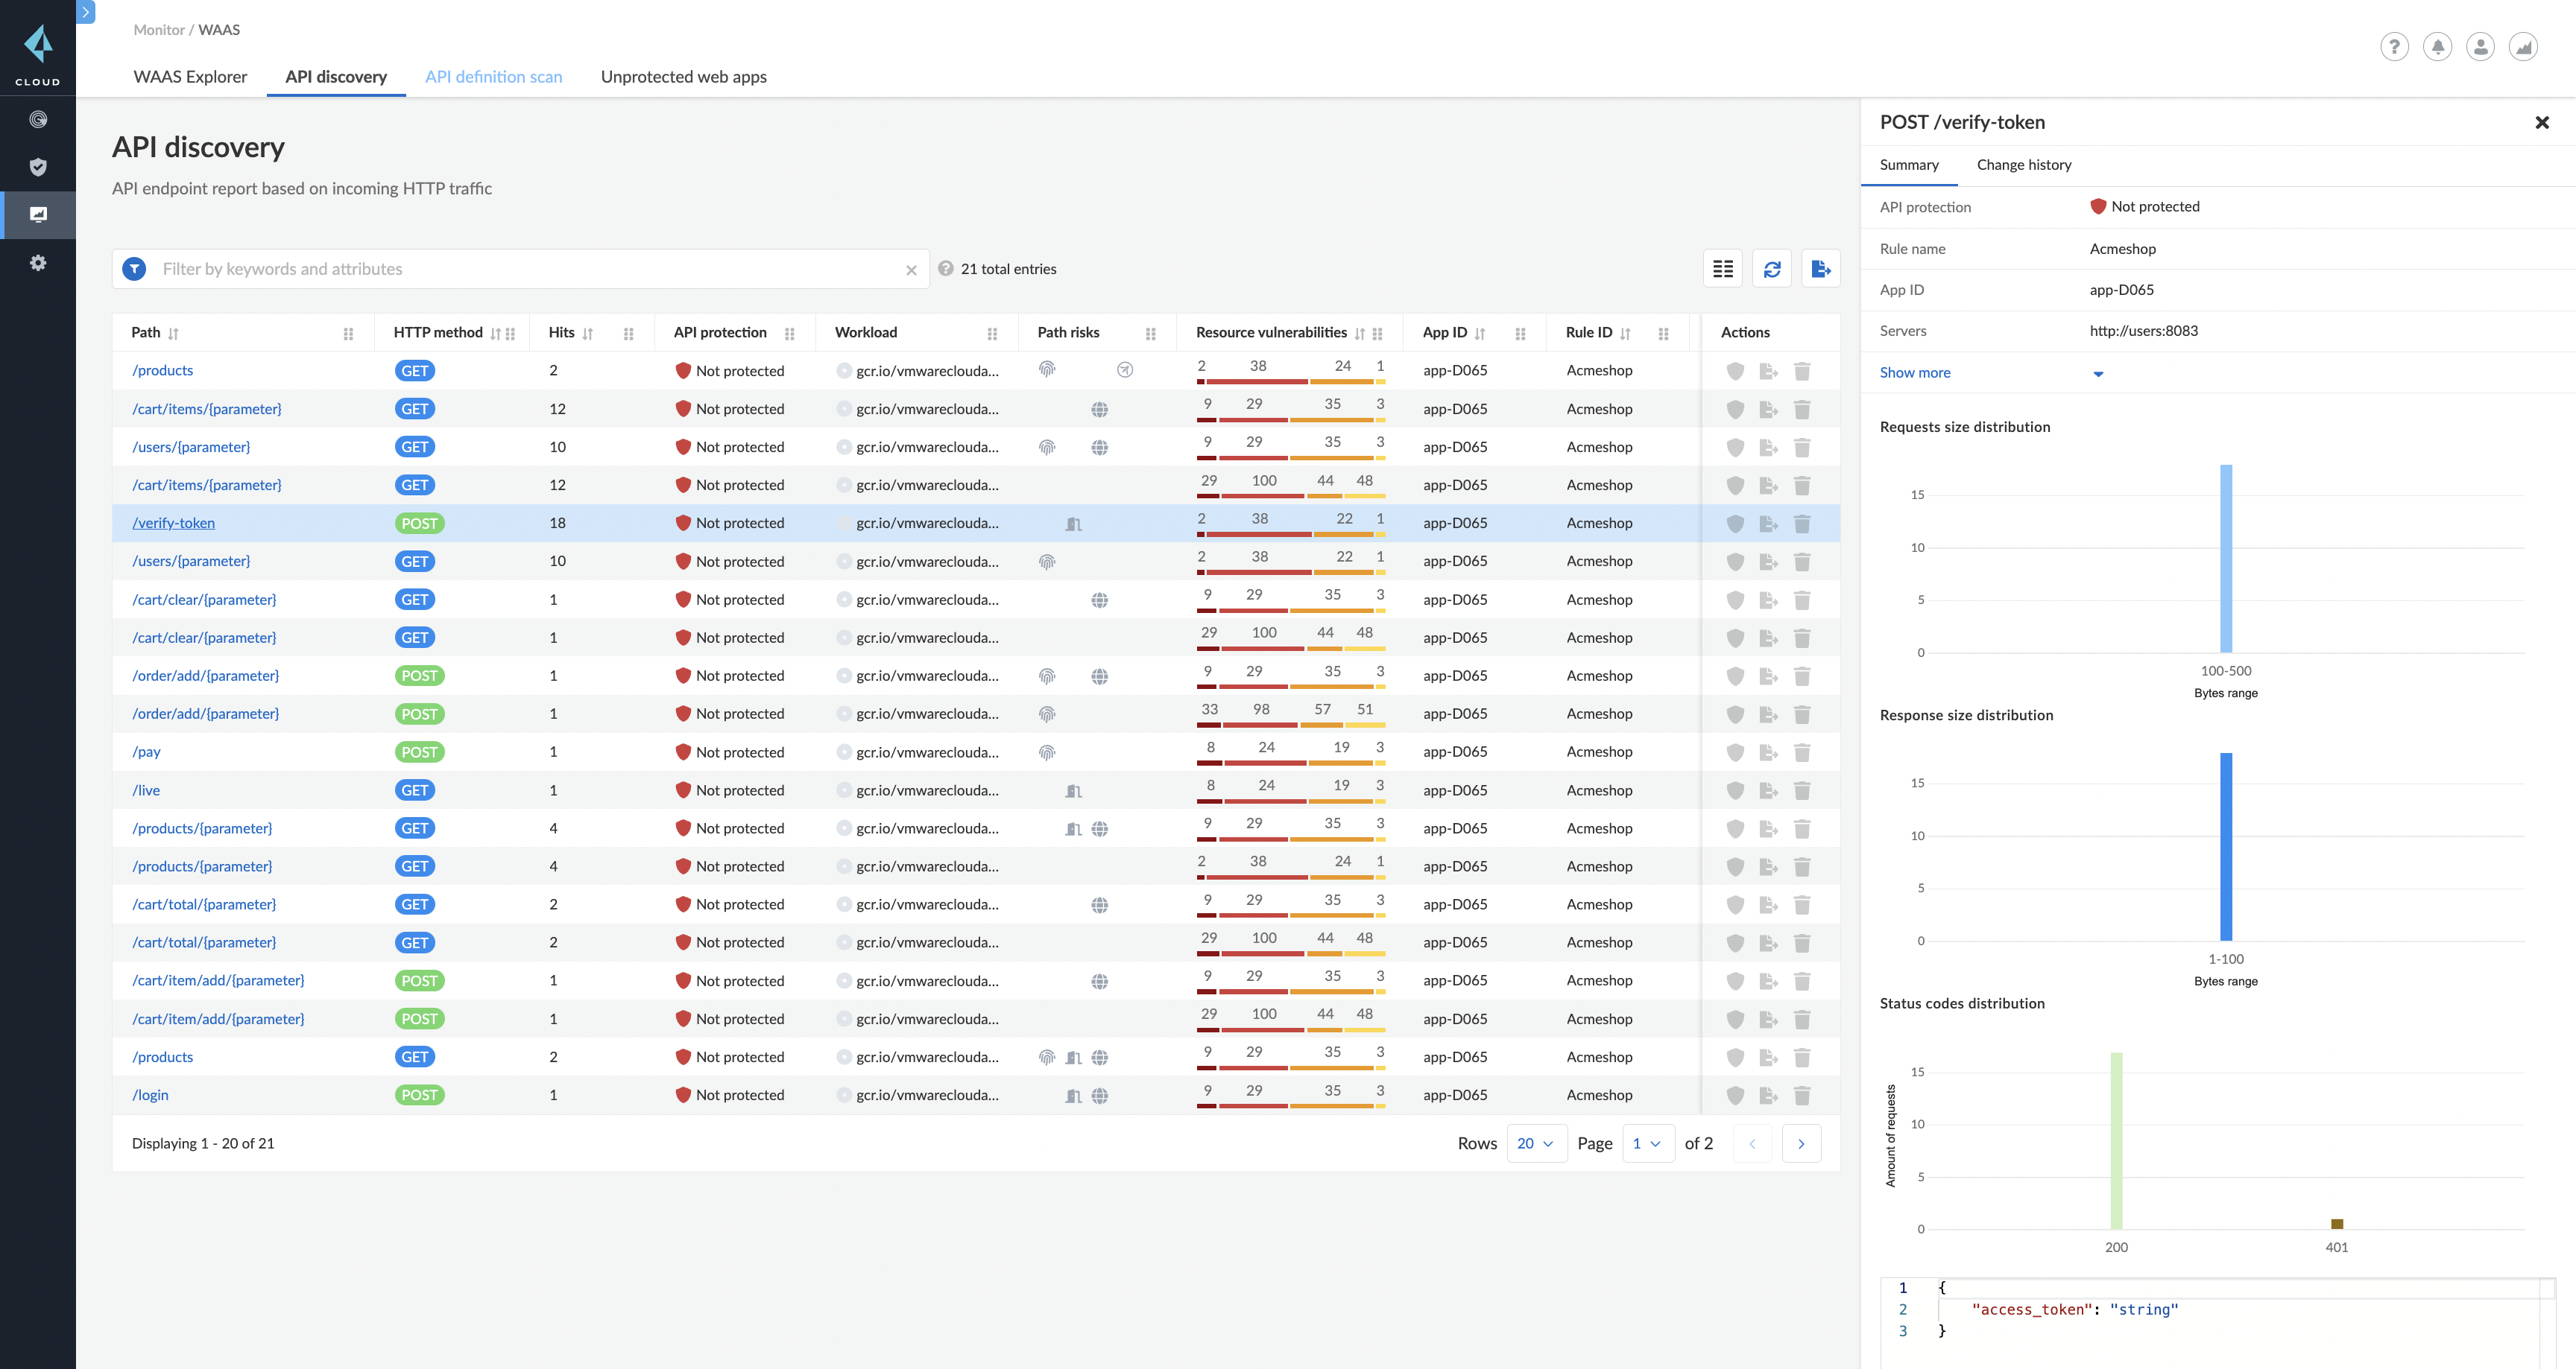
Task: Open the column selector list icon
Action: (x=1723, y=269)
